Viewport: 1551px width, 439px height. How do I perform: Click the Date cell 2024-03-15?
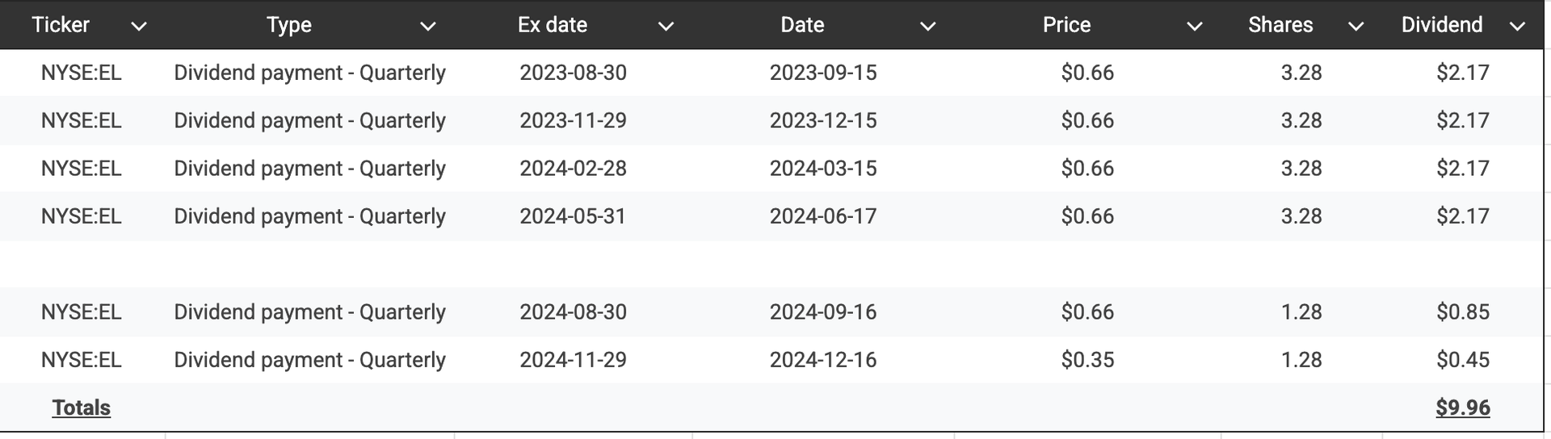823,168
